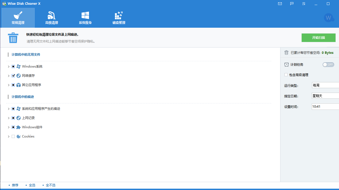Open the 磁盘整理 tab
Screen dimensions: 339x190
coord(119,18)
